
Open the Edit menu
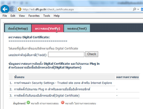point(13,16)
